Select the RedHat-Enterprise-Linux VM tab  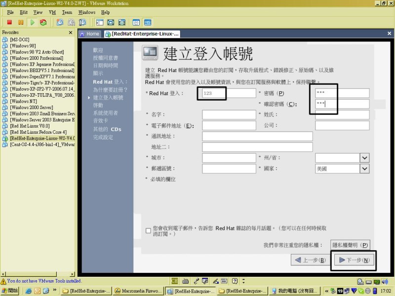[x=142, y=34]
